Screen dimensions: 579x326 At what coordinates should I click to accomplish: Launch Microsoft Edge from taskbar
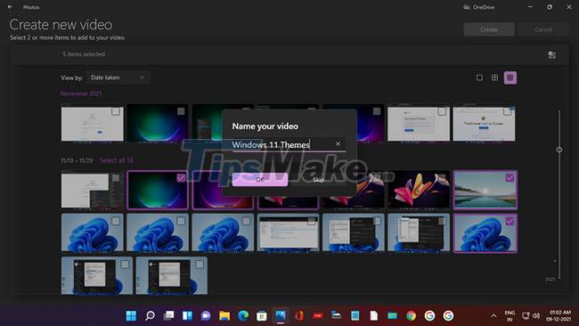point(243,315)
